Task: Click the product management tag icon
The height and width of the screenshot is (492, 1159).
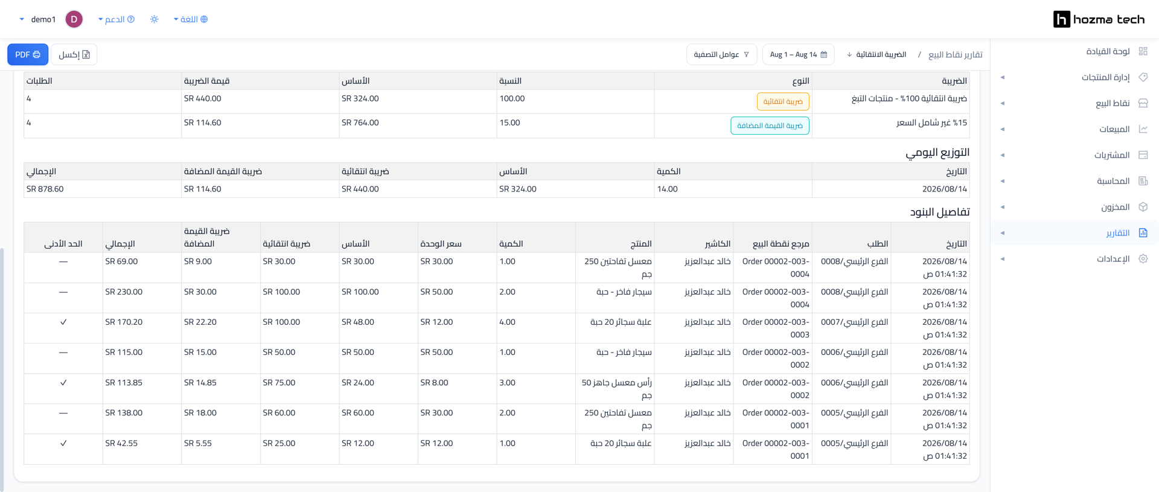Action: click(x=1143, y=77)
